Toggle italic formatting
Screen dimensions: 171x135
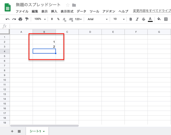click(137, 19)
